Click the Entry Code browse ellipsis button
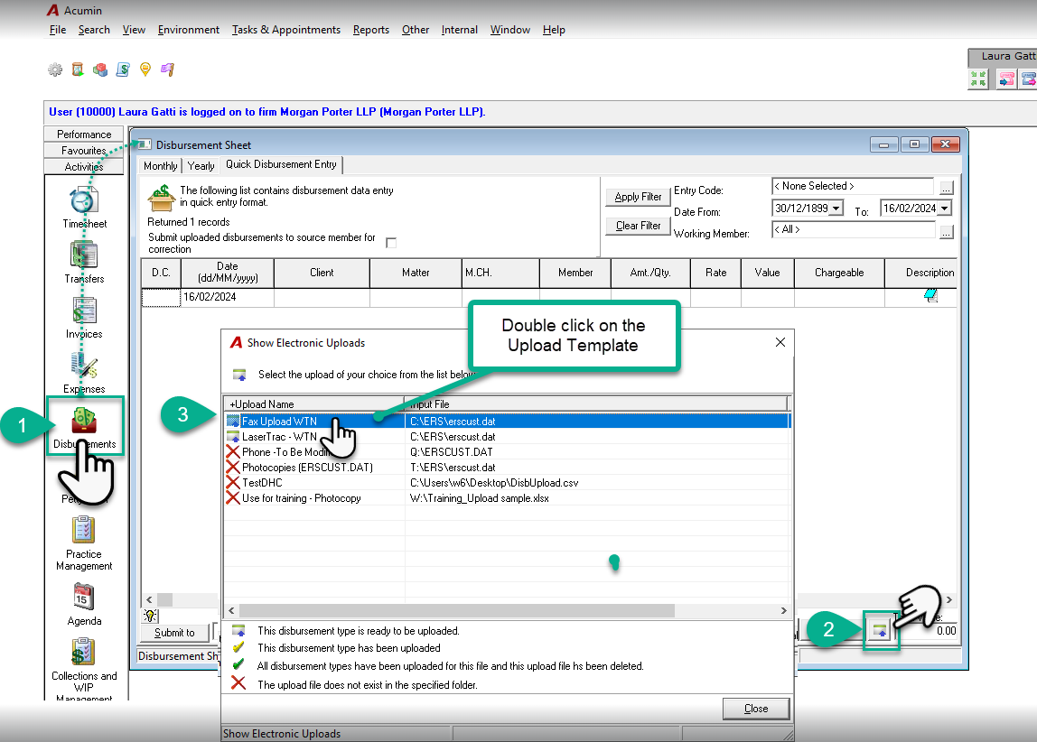 coord(947,189)
